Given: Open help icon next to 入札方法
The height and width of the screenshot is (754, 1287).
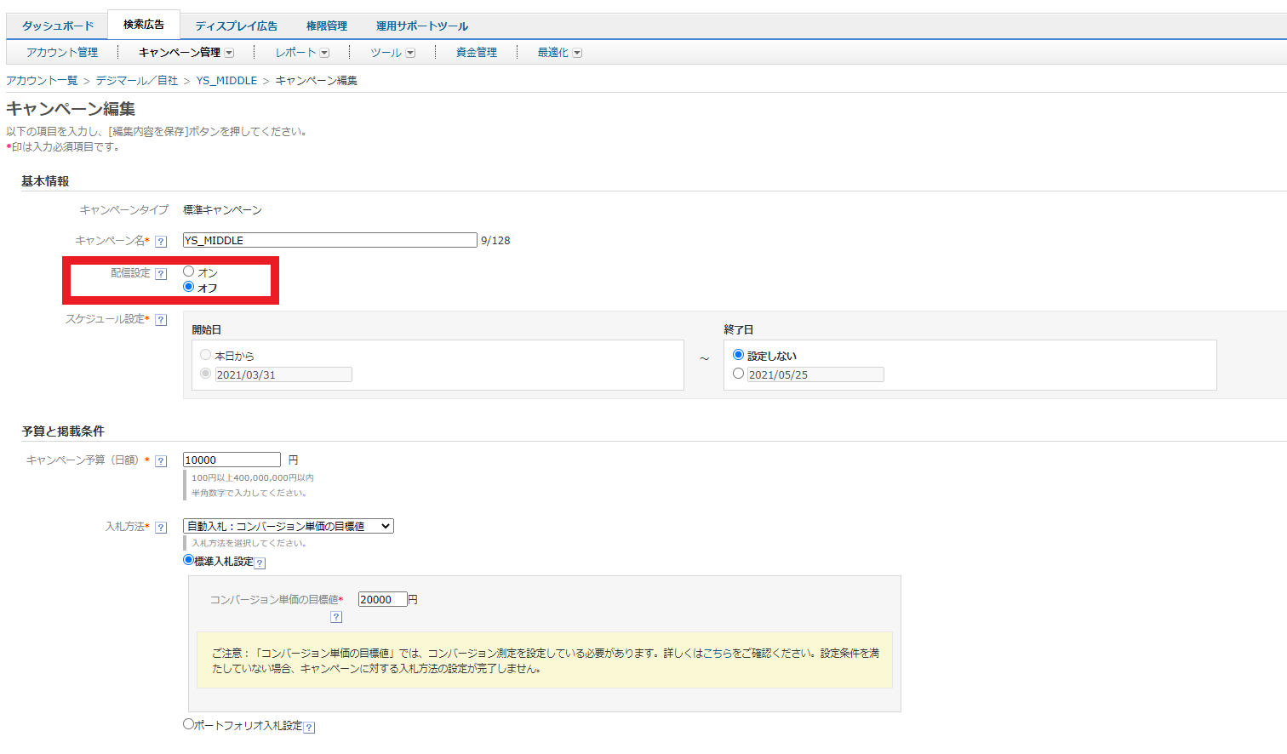Looking at the screenshot, I should 161,528.
